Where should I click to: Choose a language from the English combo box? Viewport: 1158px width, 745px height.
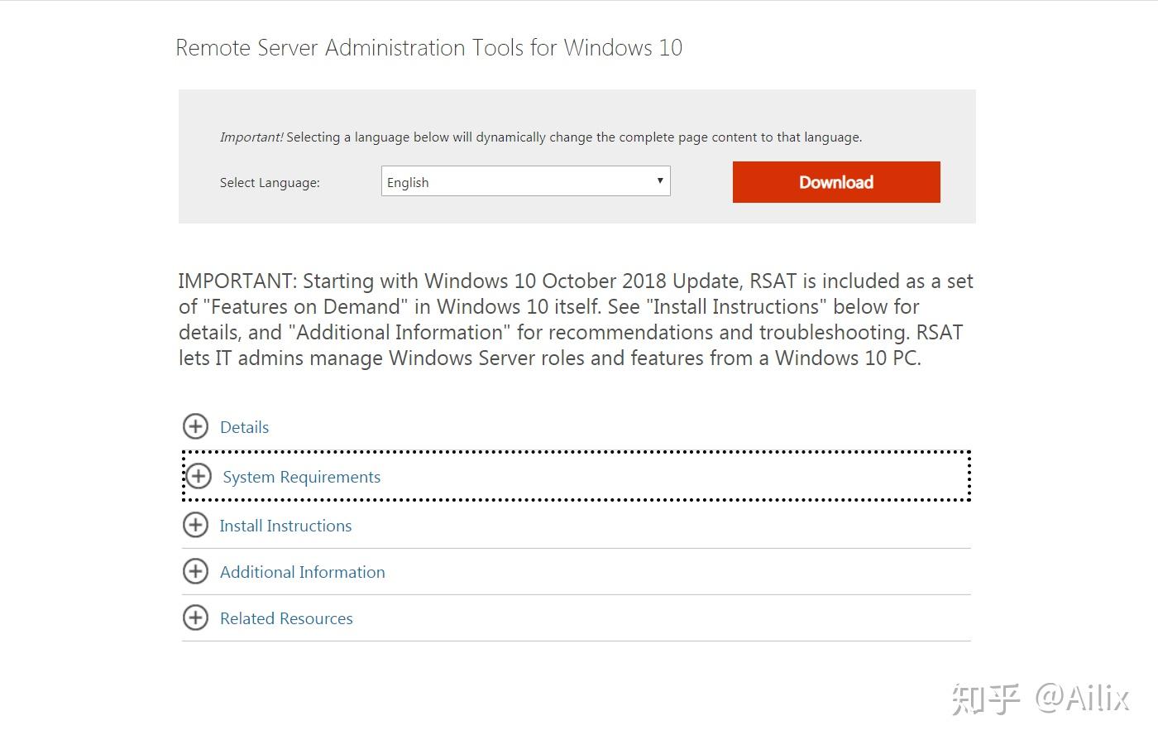click(x=525, y=181)
